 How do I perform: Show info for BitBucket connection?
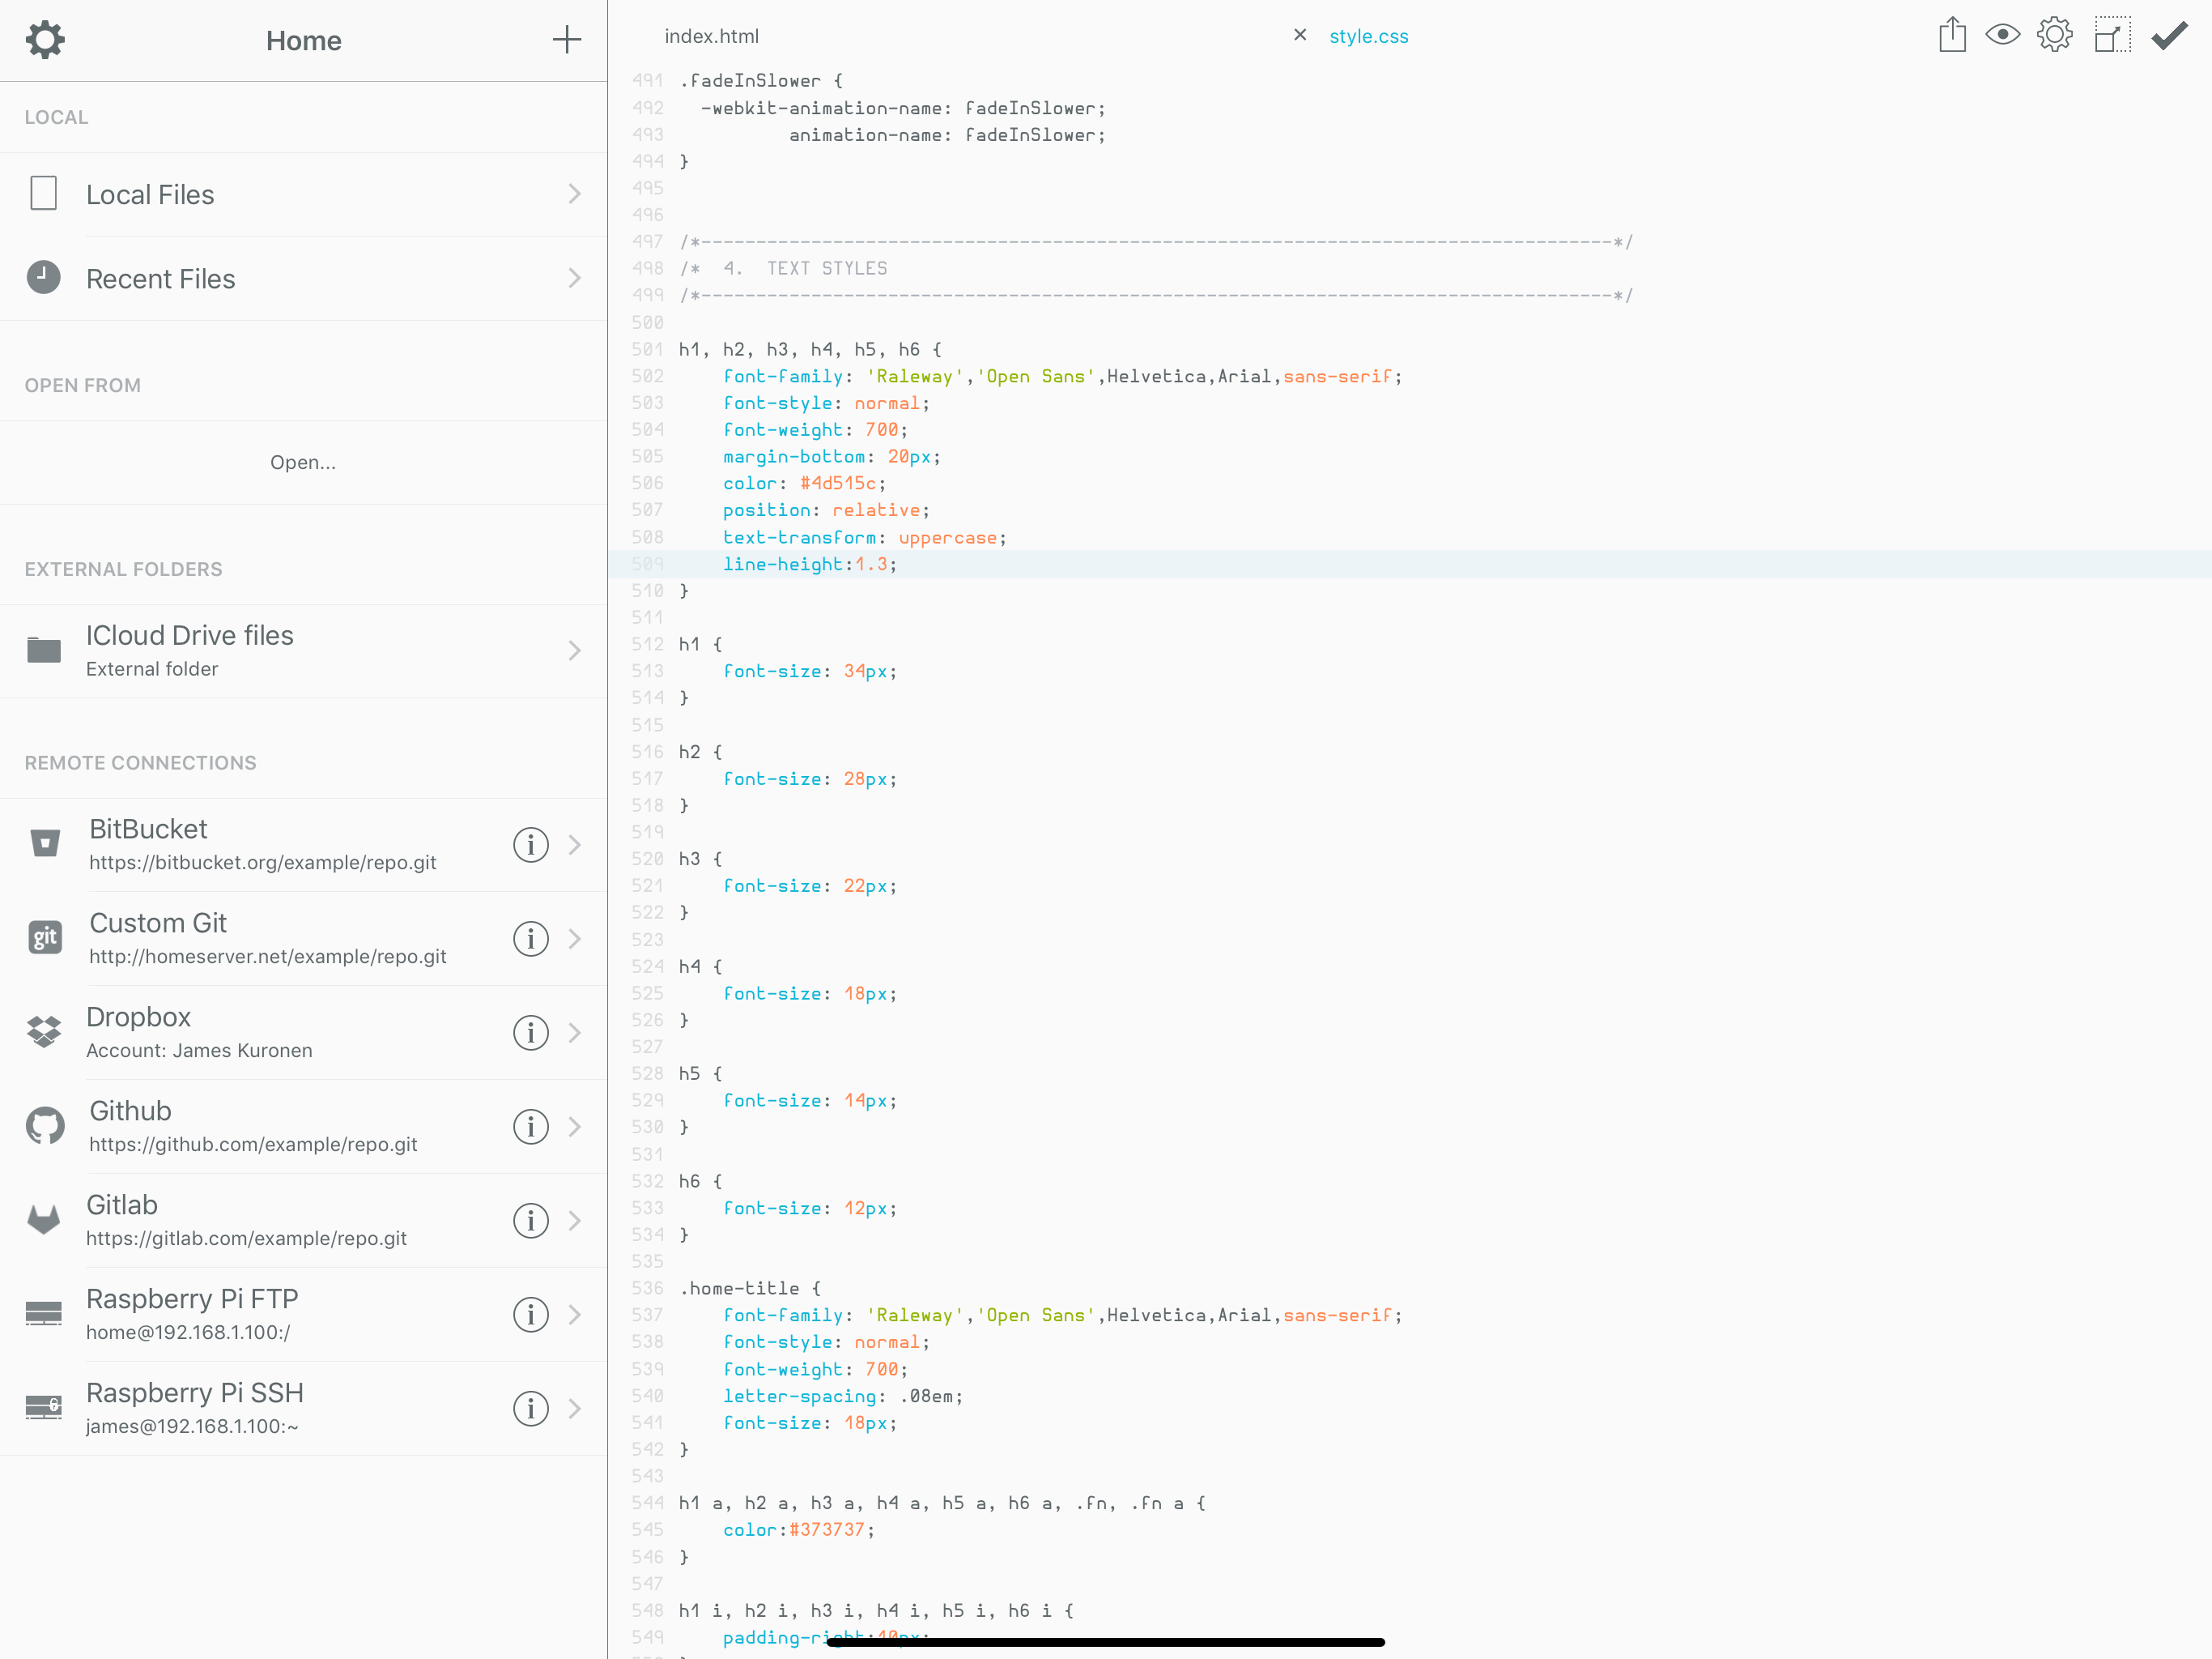(531, 845)
